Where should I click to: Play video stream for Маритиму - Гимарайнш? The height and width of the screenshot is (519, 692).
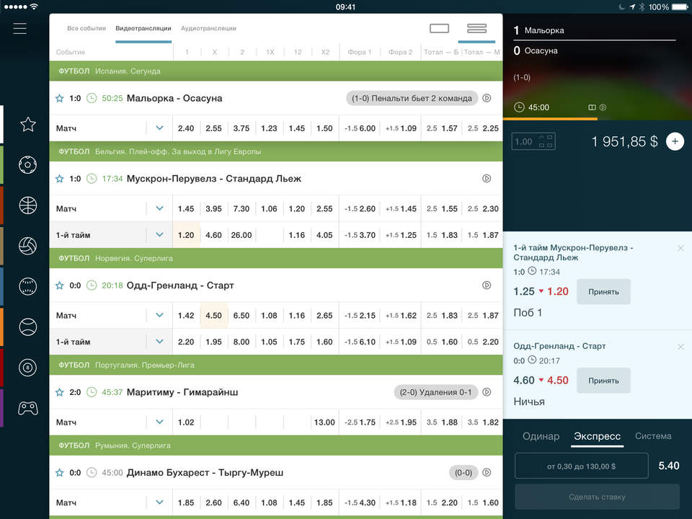click(x=487, y=392)
